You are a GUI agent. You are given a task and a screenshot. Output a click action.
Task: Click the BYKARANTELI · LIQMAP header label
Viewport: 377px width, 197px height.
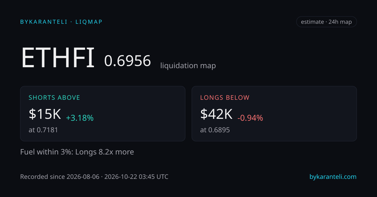(x=61, y=22)
